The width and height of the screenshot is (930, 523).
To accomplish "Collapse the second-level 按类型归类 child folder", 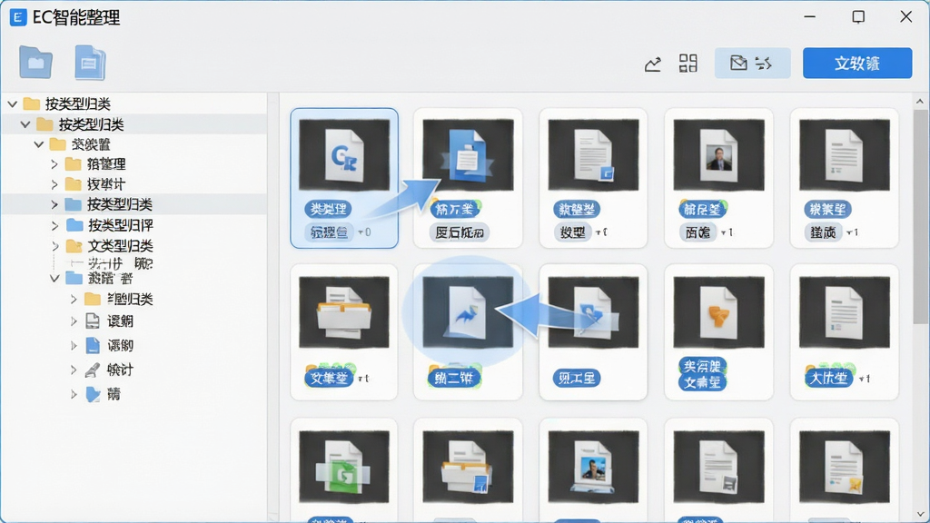I will click(25, 124).
